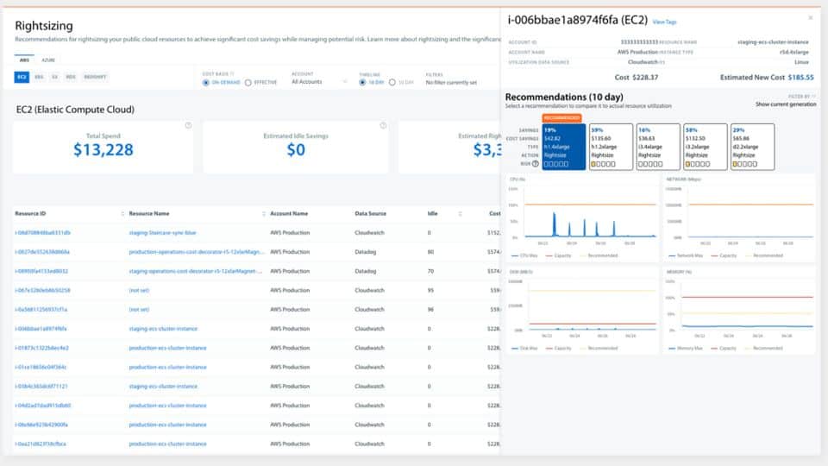Click the Memory utilization chart
Viewport: 828px width, 466px height.
tap(739, 309)
